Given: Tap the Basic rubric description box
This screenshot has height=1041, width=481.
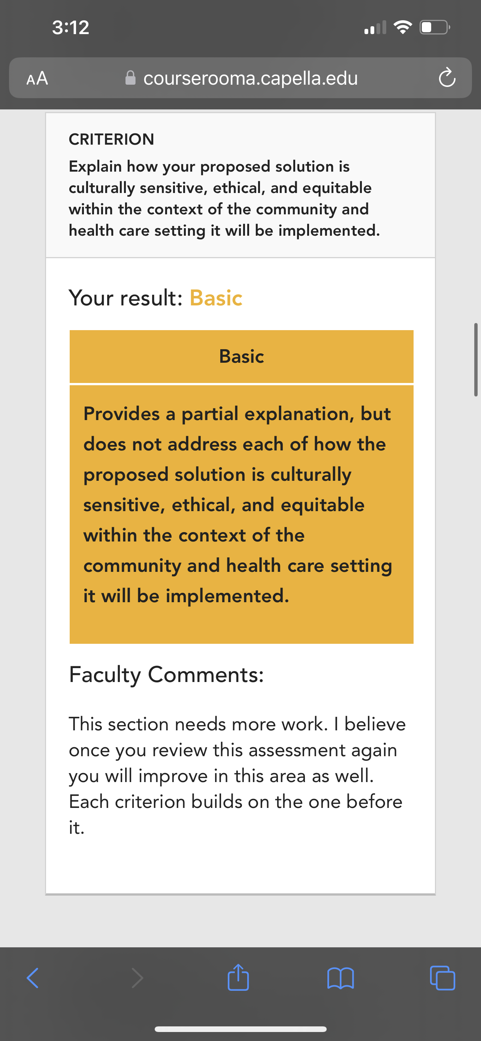Looking at the screenshot, I should 242,515.
